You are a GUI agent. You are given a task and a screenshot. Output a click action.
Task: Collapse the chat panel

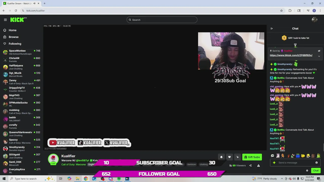pyautogui.click(x=272, y=29)
